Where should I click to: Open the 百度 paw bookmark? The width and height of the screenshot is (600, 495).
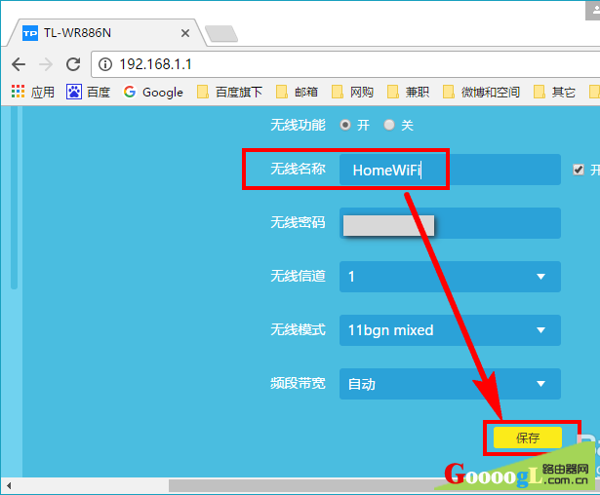[x=88, y=93]
